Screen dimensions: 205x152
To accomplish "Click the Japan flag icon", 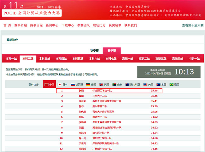I will point(60,84).
